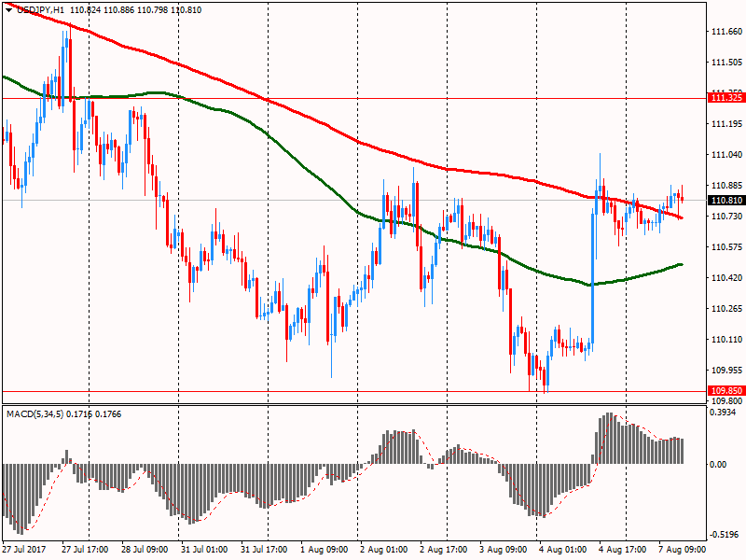Click the 109.955 price scale value
Image resolution: width=746 pixels, height=560 pixels.
726,370
